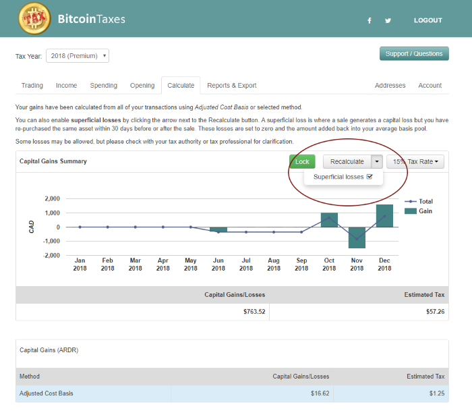The width and height of the screenshot is (472, 415).
Task: Click the LOGOUT link
Action: click(x=427, y=20)
